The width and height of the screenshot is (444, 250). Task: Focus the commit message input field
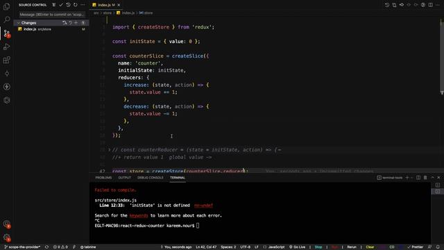coord(52,15)
